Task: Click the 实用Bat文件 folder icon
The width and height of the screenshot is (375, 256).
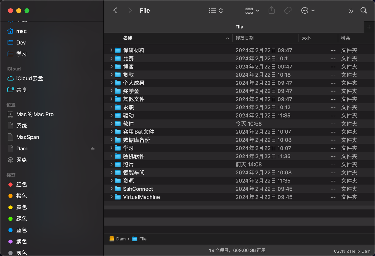Action: point(118,132)
